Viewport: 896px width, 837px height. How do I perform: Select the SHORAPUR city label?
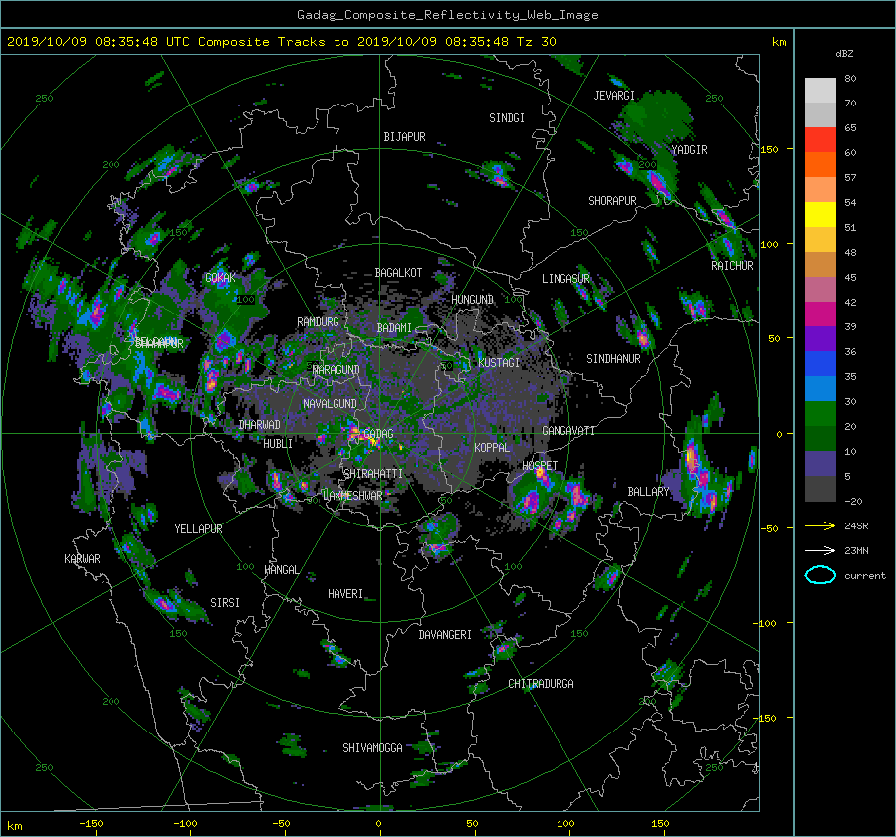(x=612, y=201)
